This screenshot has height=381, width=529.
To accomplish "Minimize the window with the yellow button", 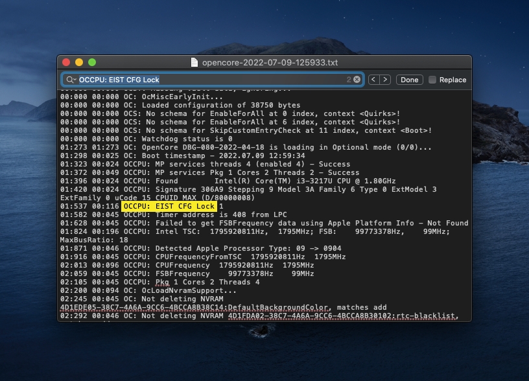I will pos(79,63).
